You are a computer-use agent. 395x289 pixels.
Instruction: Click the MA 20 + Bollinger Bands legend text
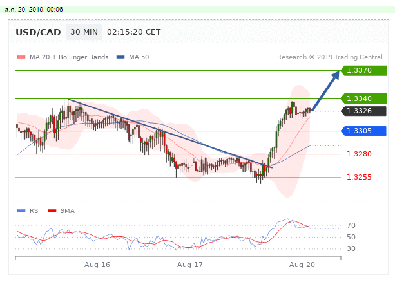[x=69, y=57]
